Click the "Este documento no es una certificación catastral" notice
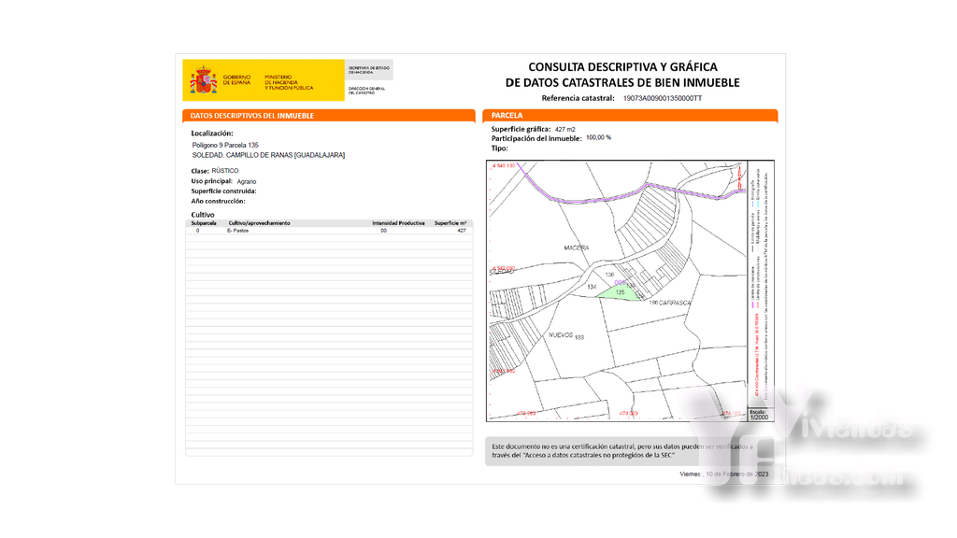The image size is (957, 538). (x=622, y=451)
